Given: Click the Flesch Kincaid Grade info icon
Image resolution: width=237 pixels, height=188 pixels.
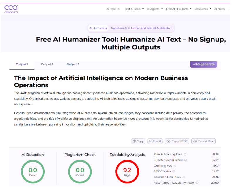Looking at the screenshot, I should pos(186,160).
